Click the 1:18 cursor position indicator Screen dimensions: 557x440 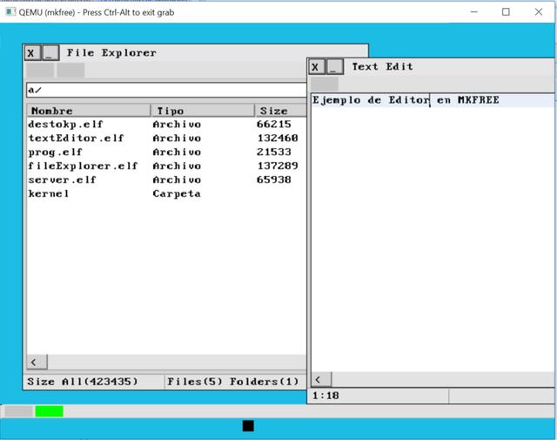tap(325, 396)
